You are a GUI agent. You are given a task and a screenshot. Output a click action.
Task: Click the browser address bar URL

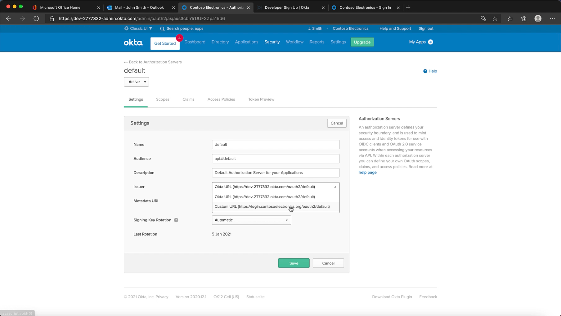(142, 19)
